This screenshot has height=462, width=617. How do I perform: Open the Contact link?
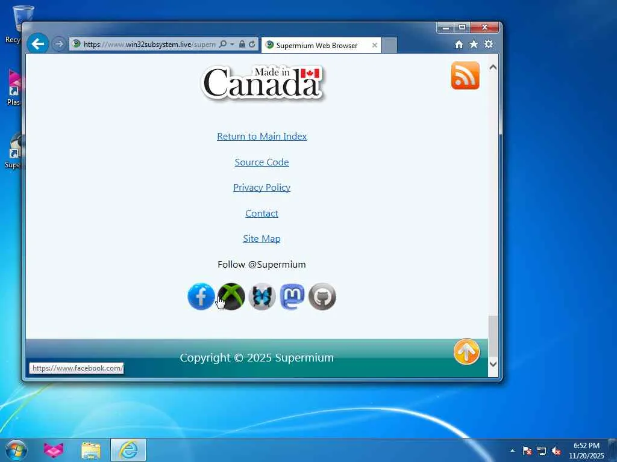pos(262,213)
